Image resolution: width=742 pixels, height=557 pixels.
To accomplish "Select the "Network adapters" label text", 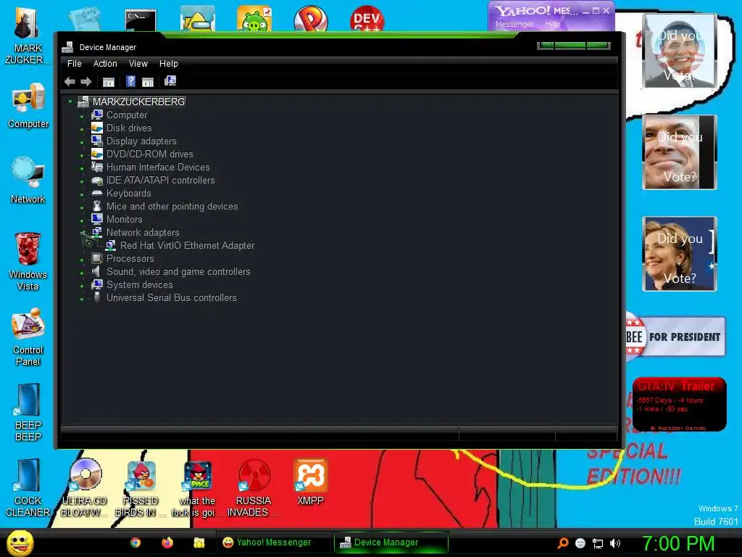I will coord(143,232).
